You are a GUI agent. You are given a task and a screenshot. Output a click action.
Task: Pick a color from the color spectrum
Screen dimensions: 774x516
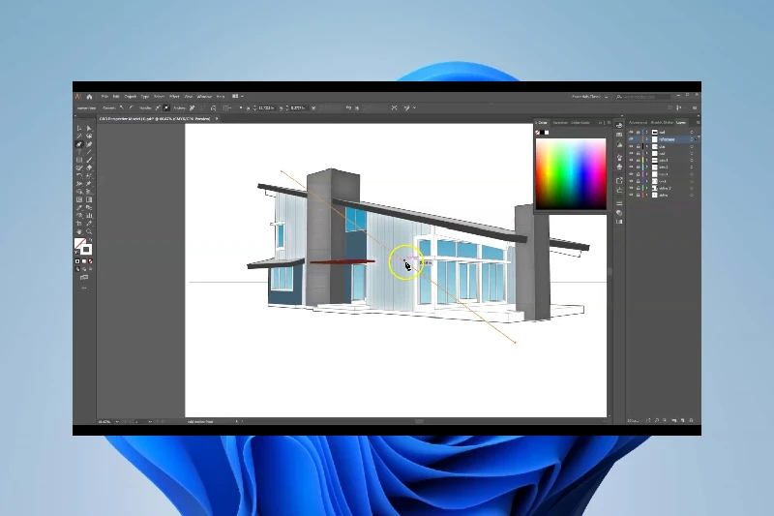[571, 172]
